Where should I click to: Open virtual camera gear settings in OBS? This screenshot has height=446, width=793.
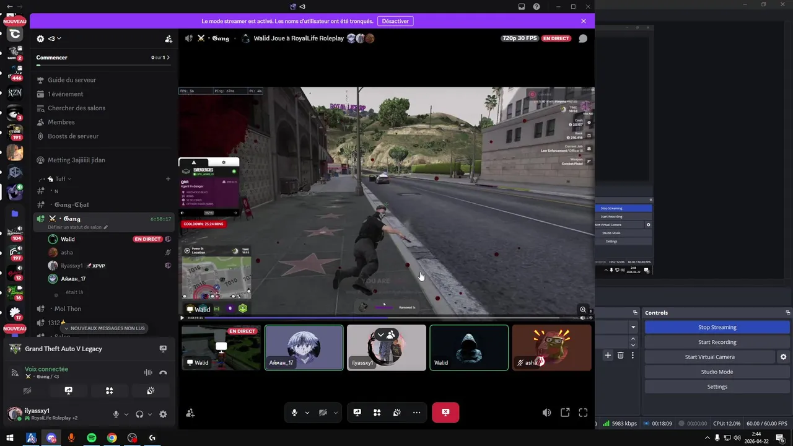coord(783,357)
